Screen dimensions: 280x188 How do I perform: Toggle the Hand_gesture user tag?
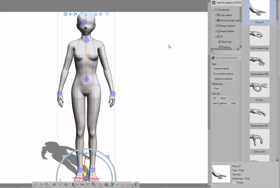[x=220, y=103]
